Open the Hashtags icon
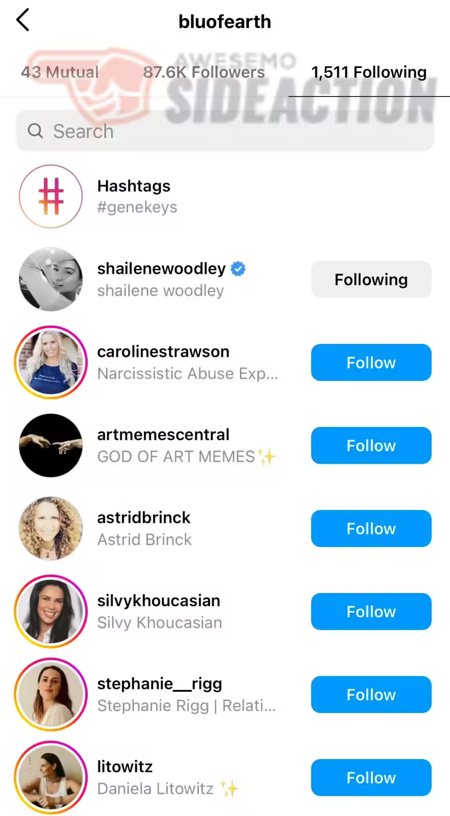Viewport: 450px width, 816px height. click(51, 196)
